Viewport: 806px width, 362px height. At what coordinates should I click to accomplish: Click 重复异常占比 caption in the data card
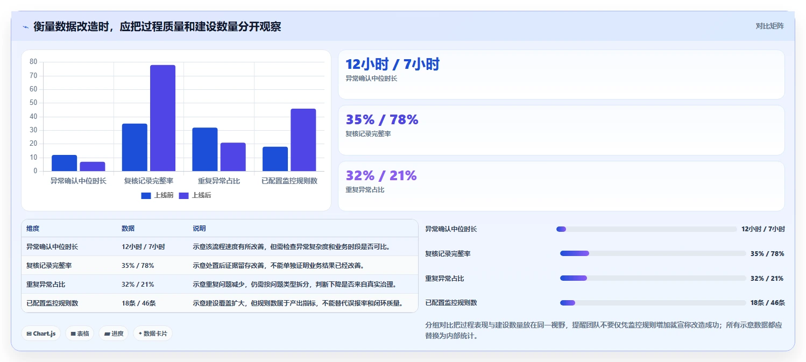pos(365,190)
